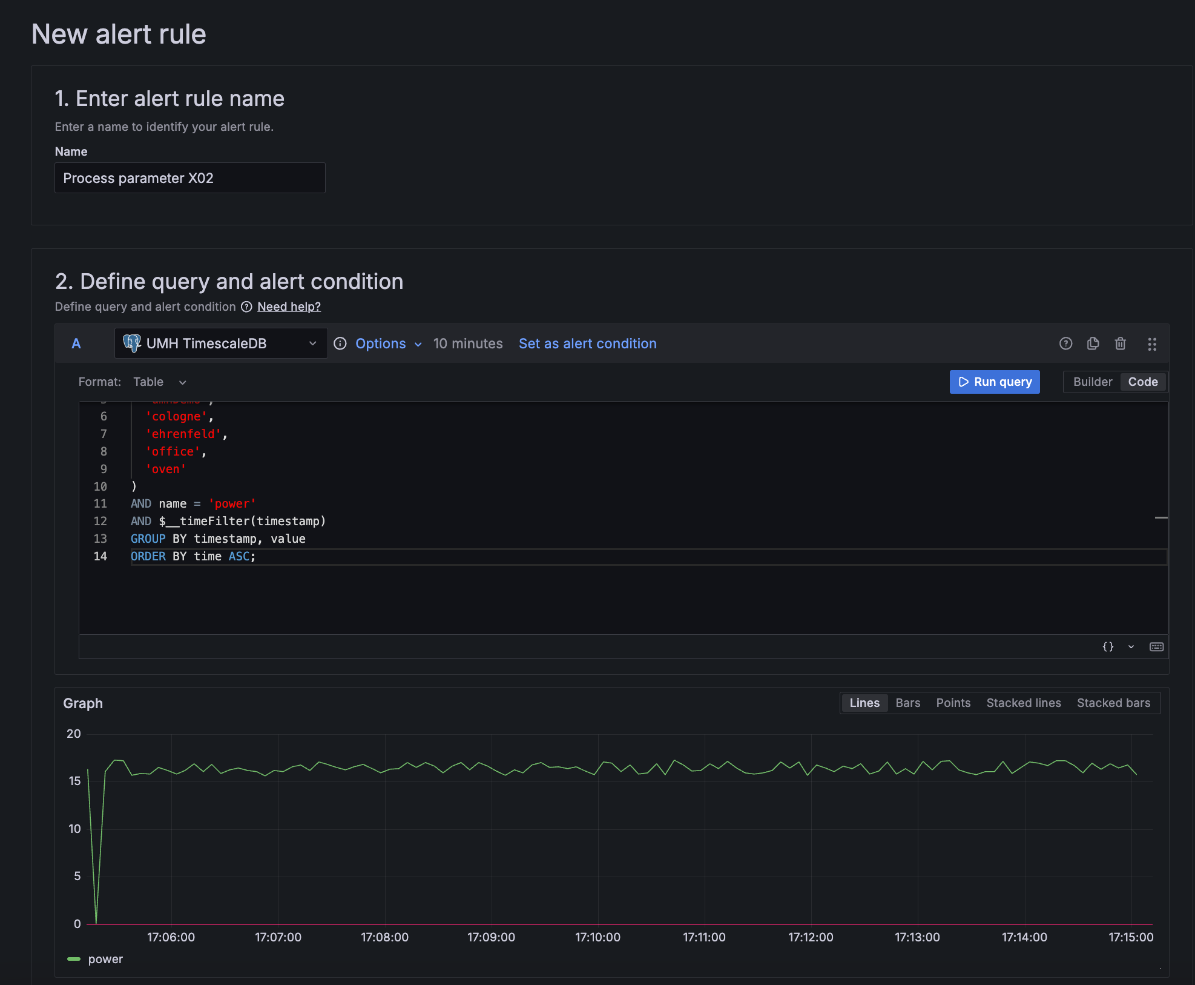1195x985 pixels.
Task: Duplicate query A with the copy icon
Action: pos(1093,343)
